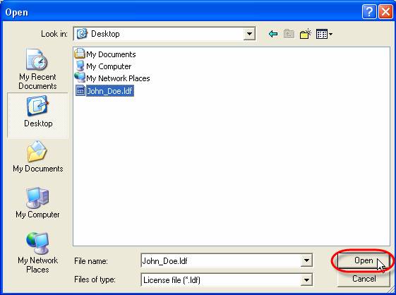Screen dimensions: 396x295
Task: Create a new folder with toolbar icon
Action: (x=306, y=34)
